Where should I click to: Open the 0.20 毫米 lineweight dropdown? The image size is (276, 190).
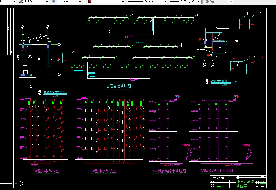[x=199, y=2]
